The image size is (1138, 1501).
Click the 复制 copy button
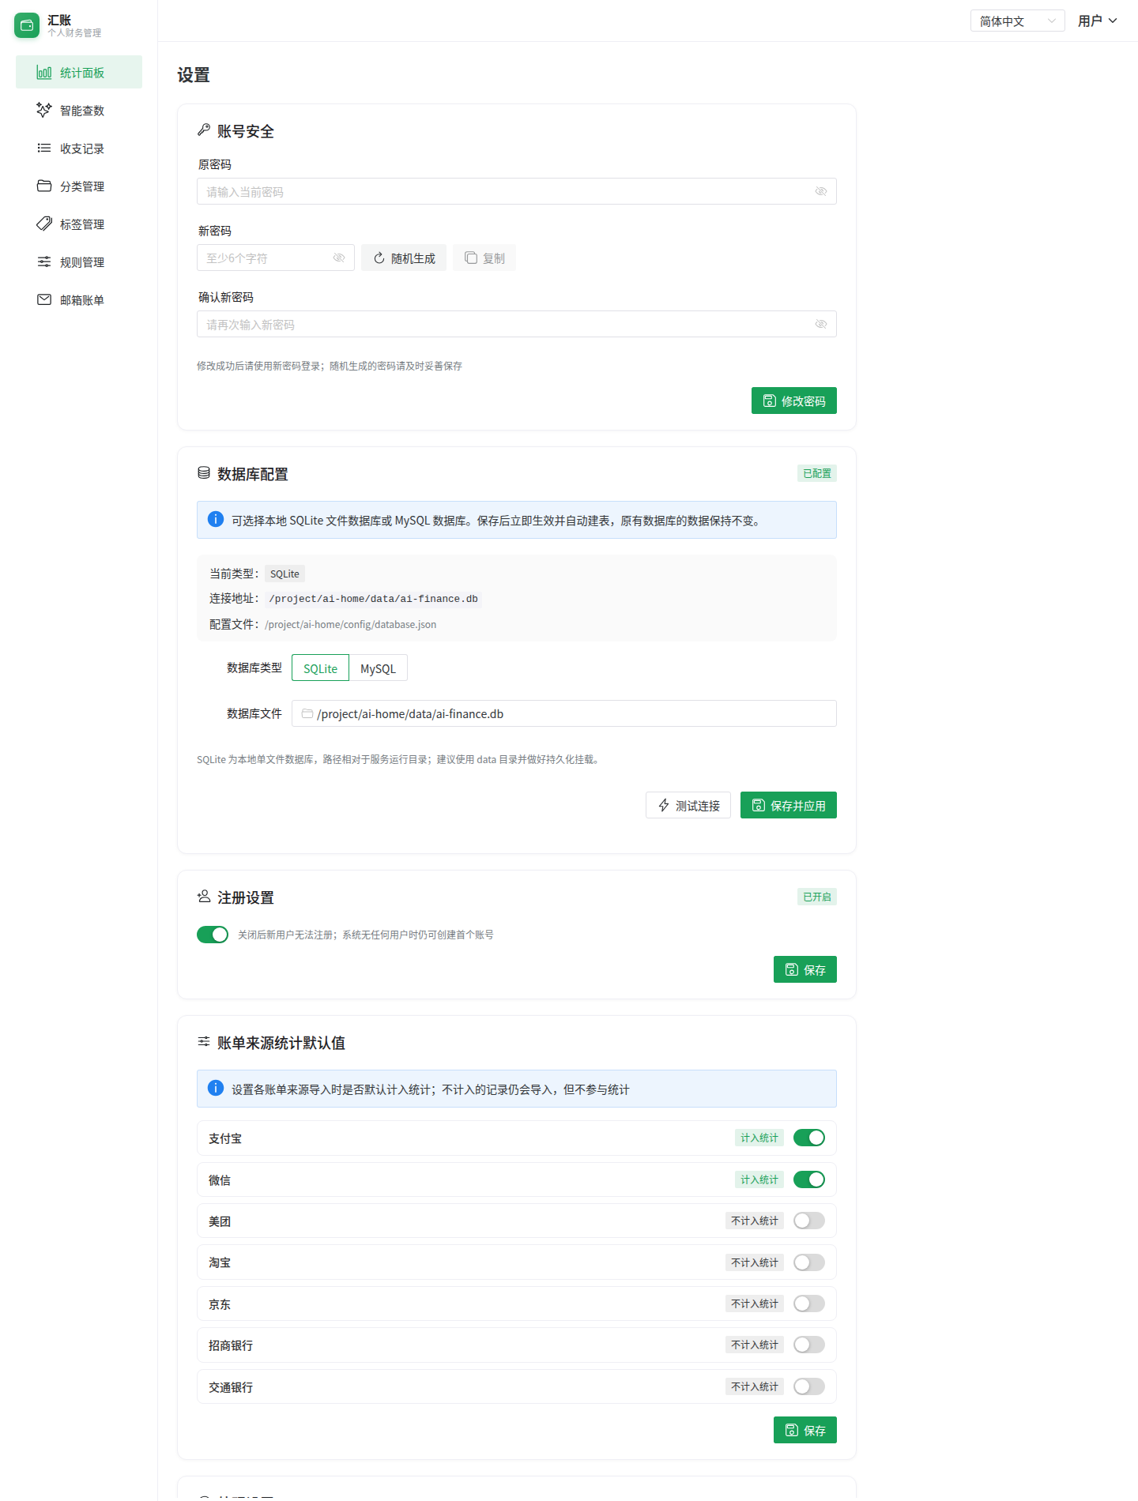point(484,258)
